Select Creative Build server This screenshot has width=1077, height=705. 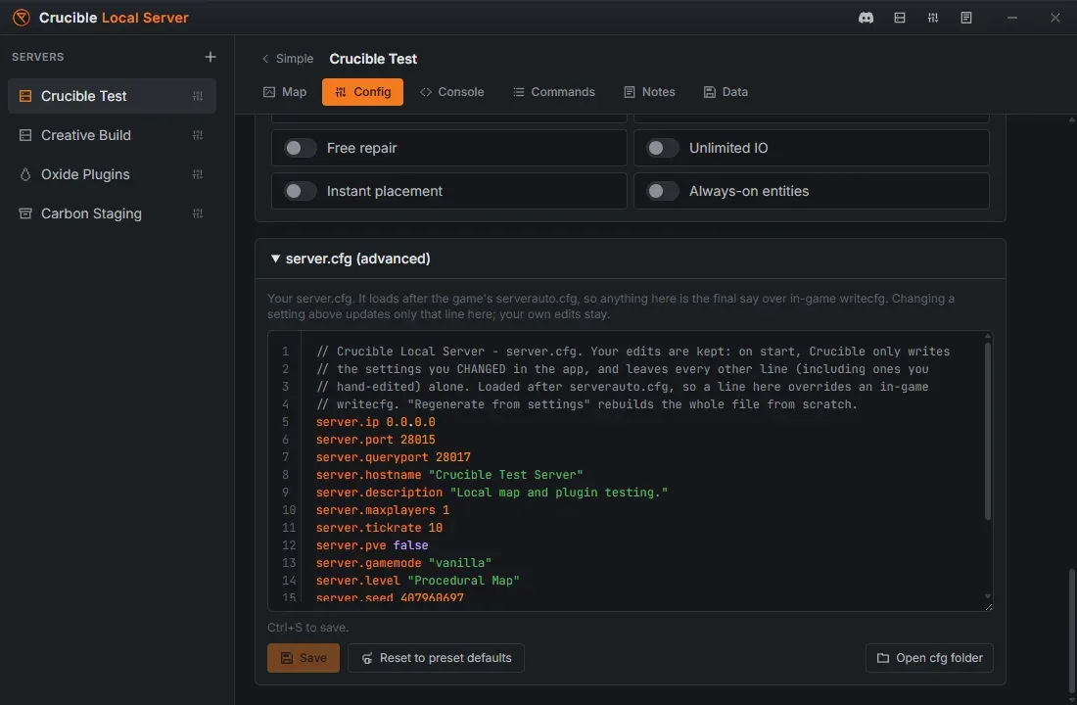[112, 135]
